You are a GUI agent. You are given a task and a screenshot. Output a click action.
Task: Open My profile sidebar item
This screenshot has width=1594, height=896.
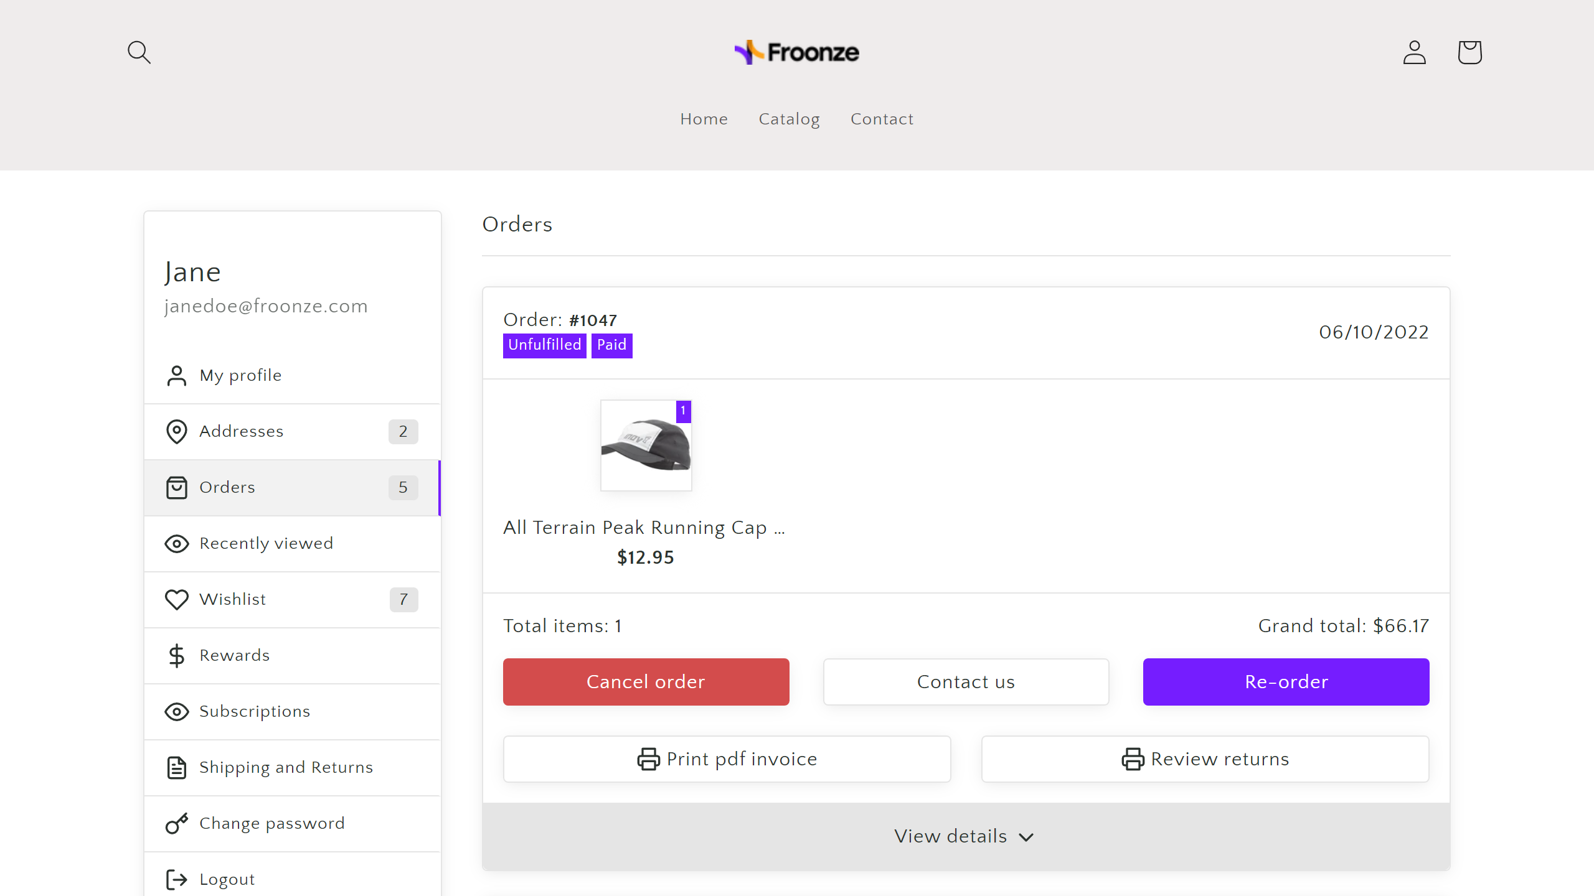tap(292, 376)
